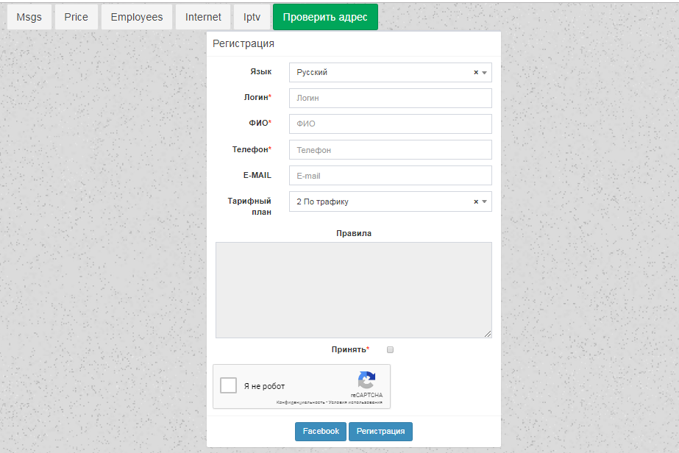
Task: Click the E-mail input field
Action: coord(390,176)
